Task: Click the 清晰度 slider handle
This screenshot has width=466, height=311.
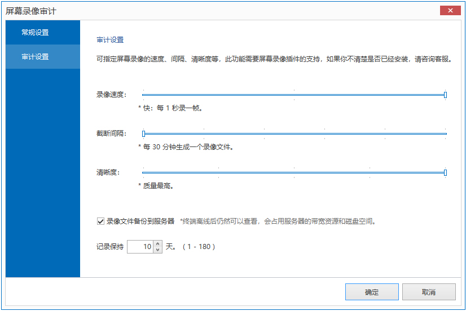Action: [x=445, y=172]
